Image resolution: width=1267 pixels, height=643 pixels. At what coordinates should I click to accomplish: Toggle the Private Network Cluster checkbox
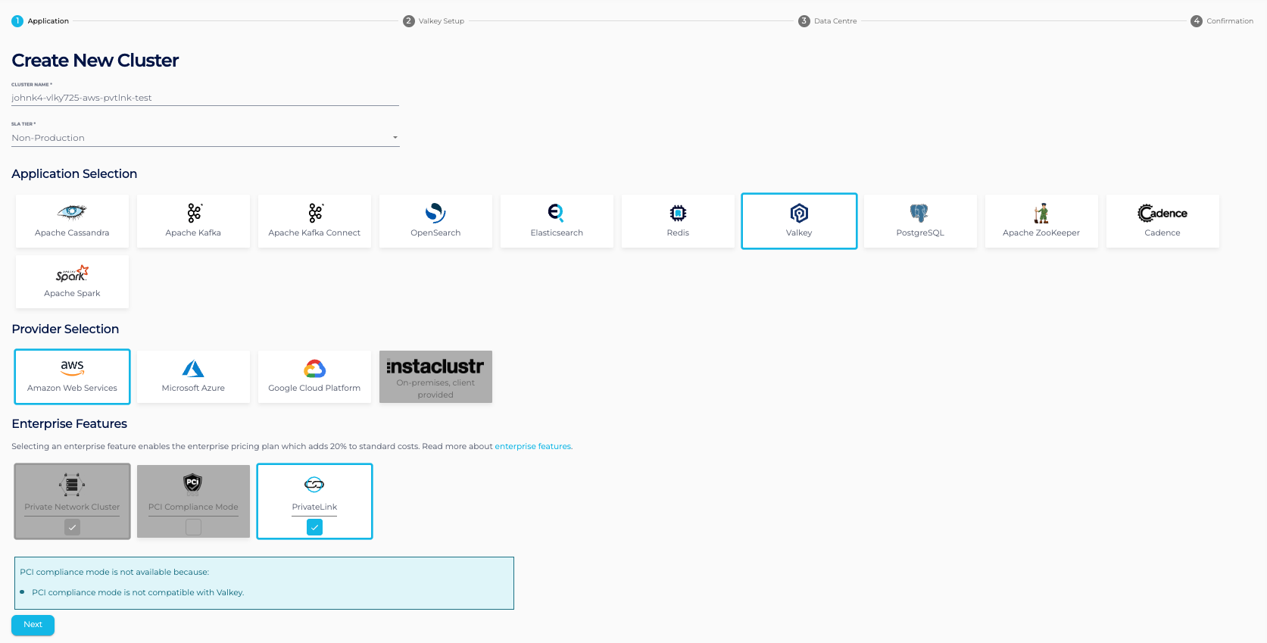(72, 527)
